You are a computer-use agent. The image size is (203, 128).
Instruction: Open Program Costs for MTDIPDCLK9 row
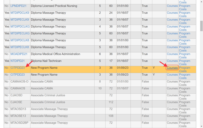(184, 14)
